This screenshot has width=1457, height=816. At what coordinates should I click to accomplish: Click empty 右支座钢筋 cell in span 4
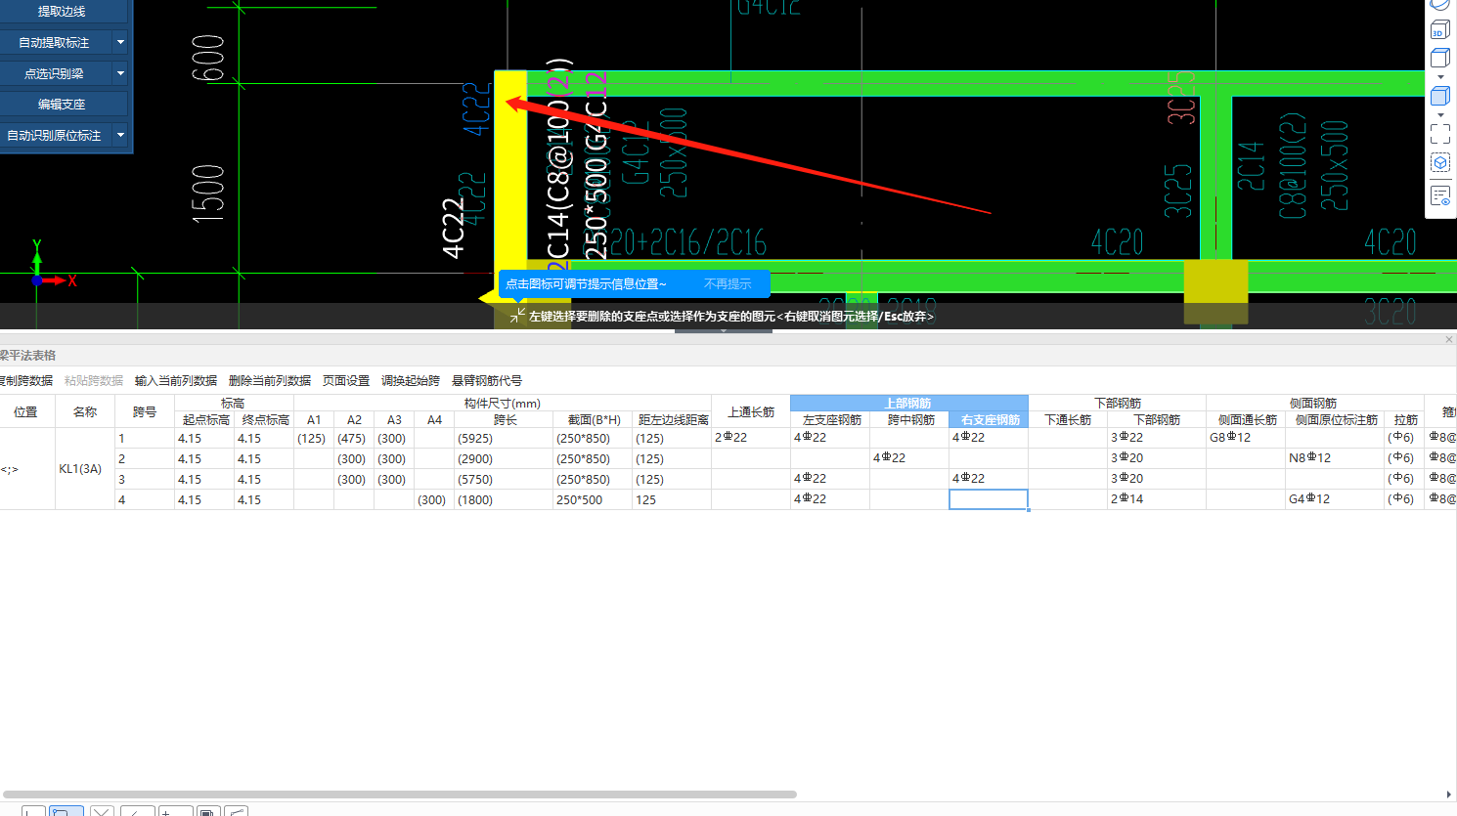coord(989,499)
